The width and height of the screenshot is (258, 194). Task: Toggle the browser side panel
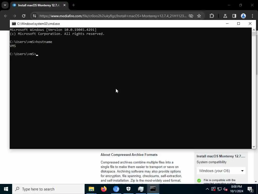(234, 16)
